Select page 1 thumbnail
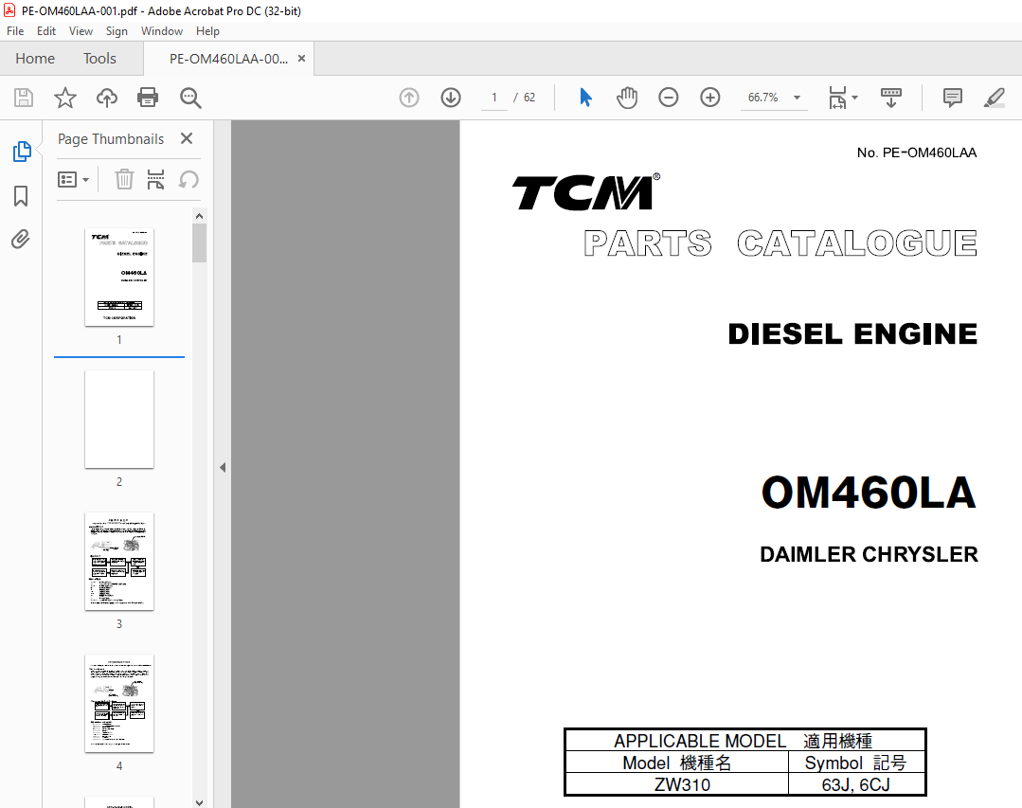The height and width of the screenshot is (808, 1022). [119, 277]
